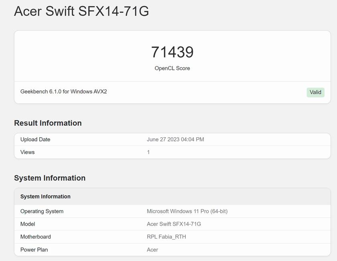Click the large System Information section heading
The height and width of the screenshot is (261, 337).
pyautogui.click(x=50, y=178)
